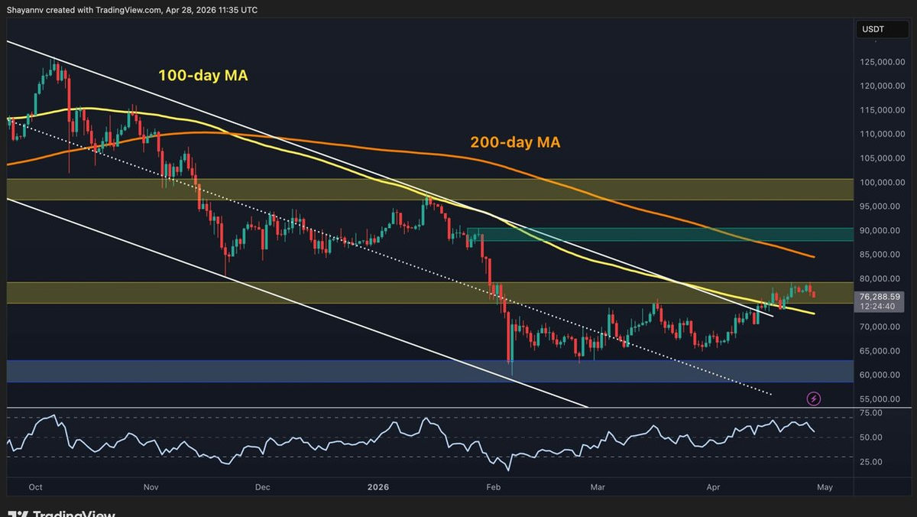
Task: Select the 100-day MA text label
Action: click(203, 76)
